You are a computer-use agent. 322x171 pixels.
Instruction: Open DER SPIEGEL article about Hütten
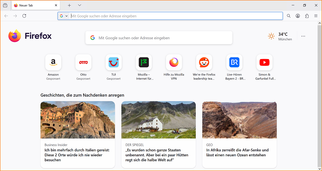[157, 155]
